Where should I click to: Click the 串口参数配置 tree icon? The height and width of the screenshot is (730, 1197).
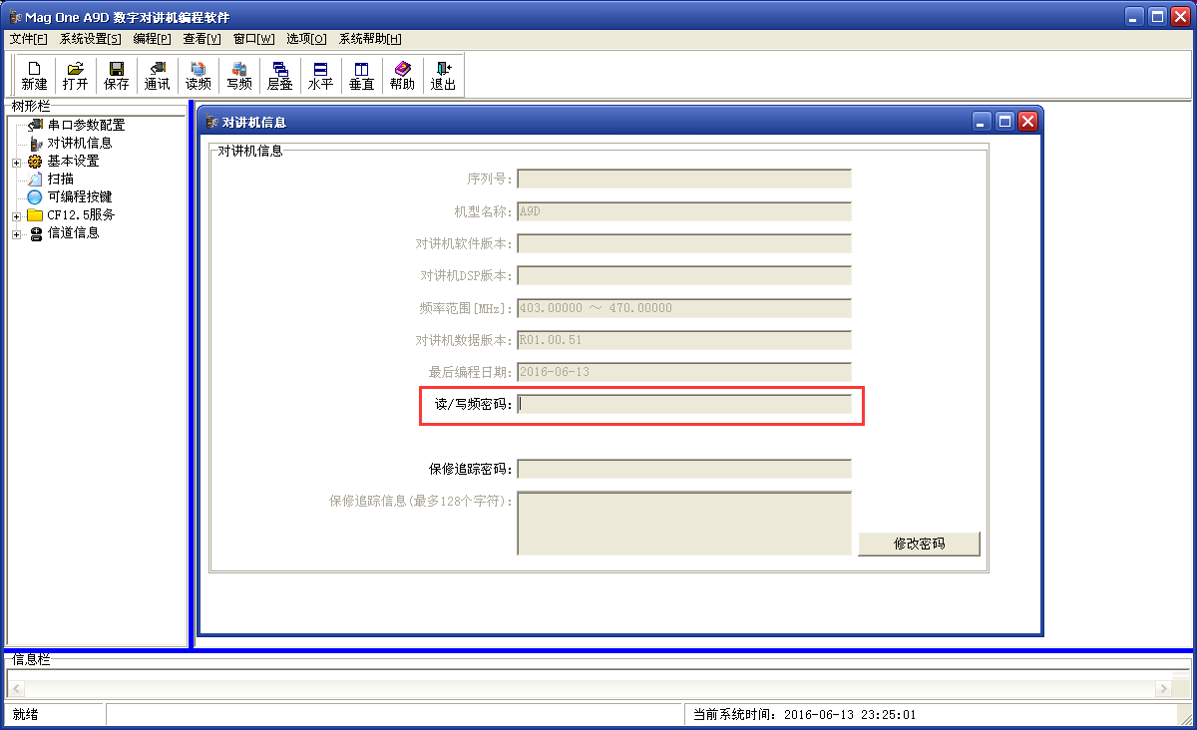[36, 125]
